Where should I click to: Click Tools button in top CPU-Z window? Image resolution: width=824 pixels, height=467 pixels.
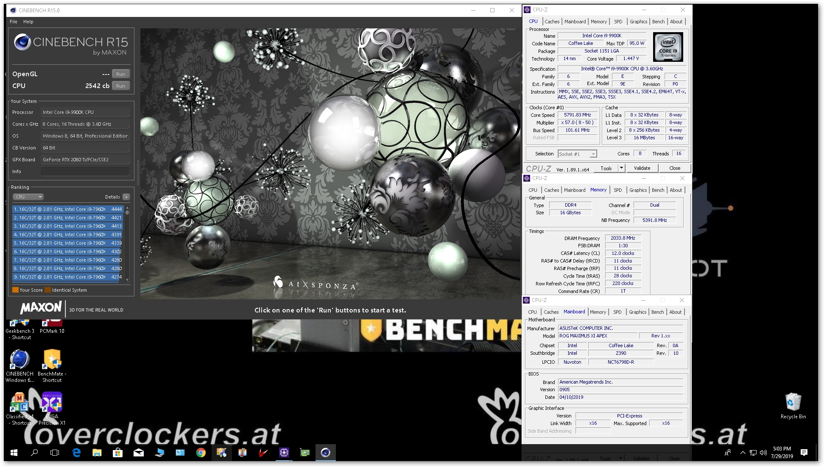click(x=606, y=168)
